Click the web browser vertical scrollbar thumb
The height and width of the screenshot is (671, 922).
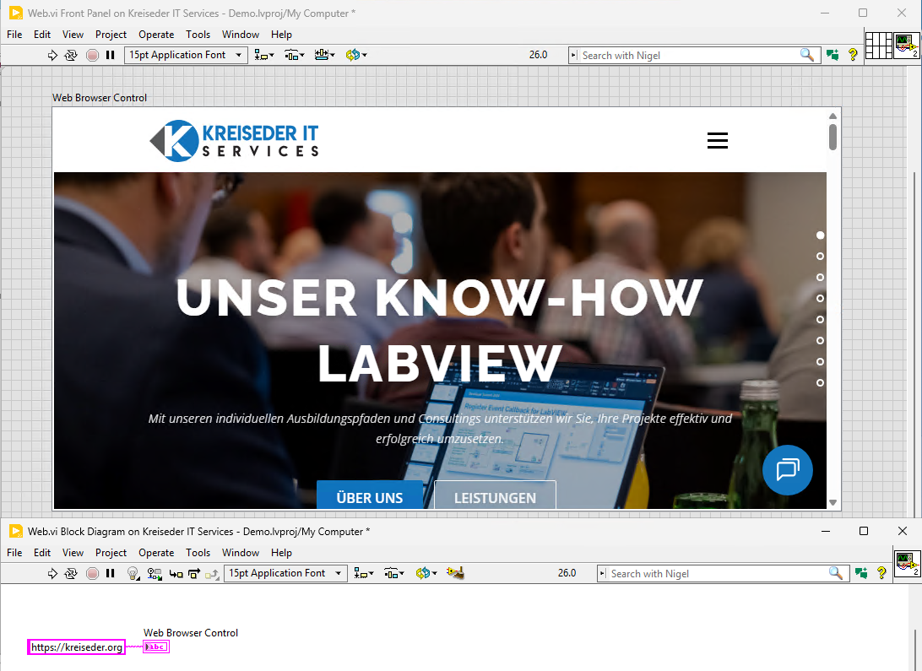(x=833, y=137)
